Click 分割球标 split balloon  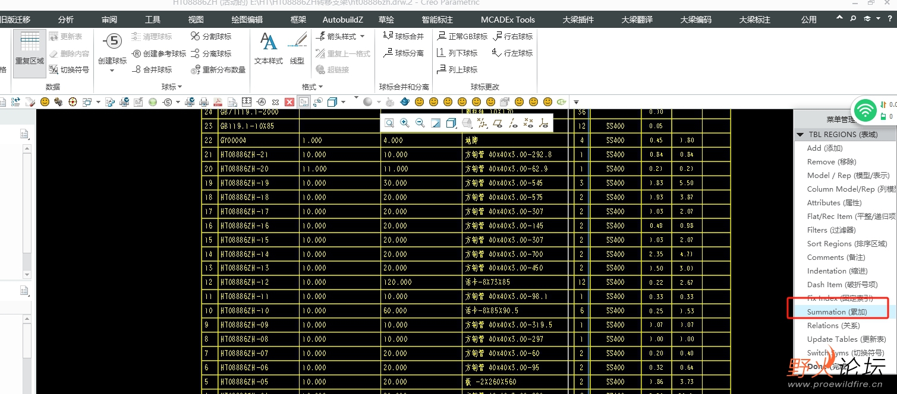[211, 37]
